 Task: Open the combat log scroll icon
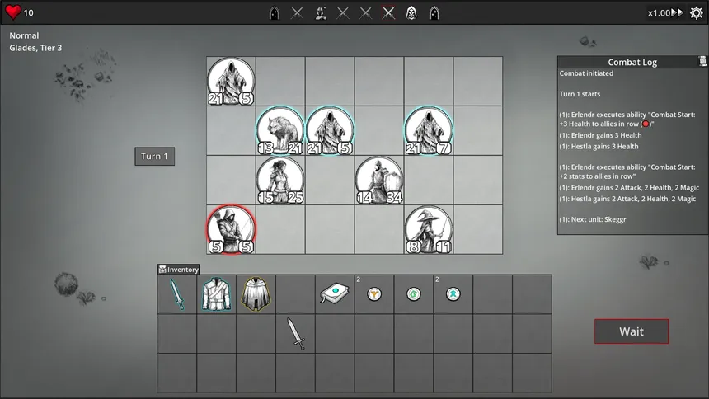[702, 61]
